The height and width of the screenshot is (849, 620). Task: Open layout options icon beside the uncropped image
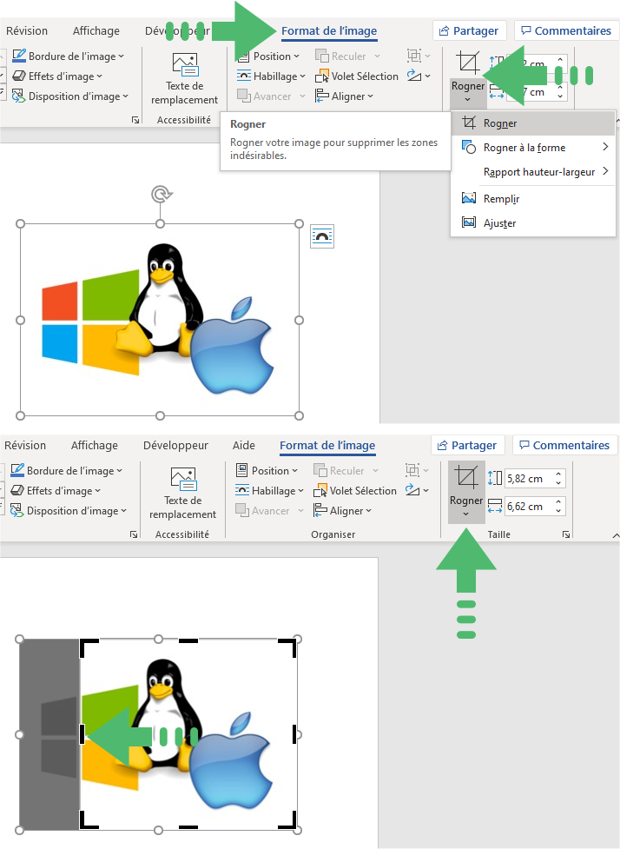click(322, 236)
